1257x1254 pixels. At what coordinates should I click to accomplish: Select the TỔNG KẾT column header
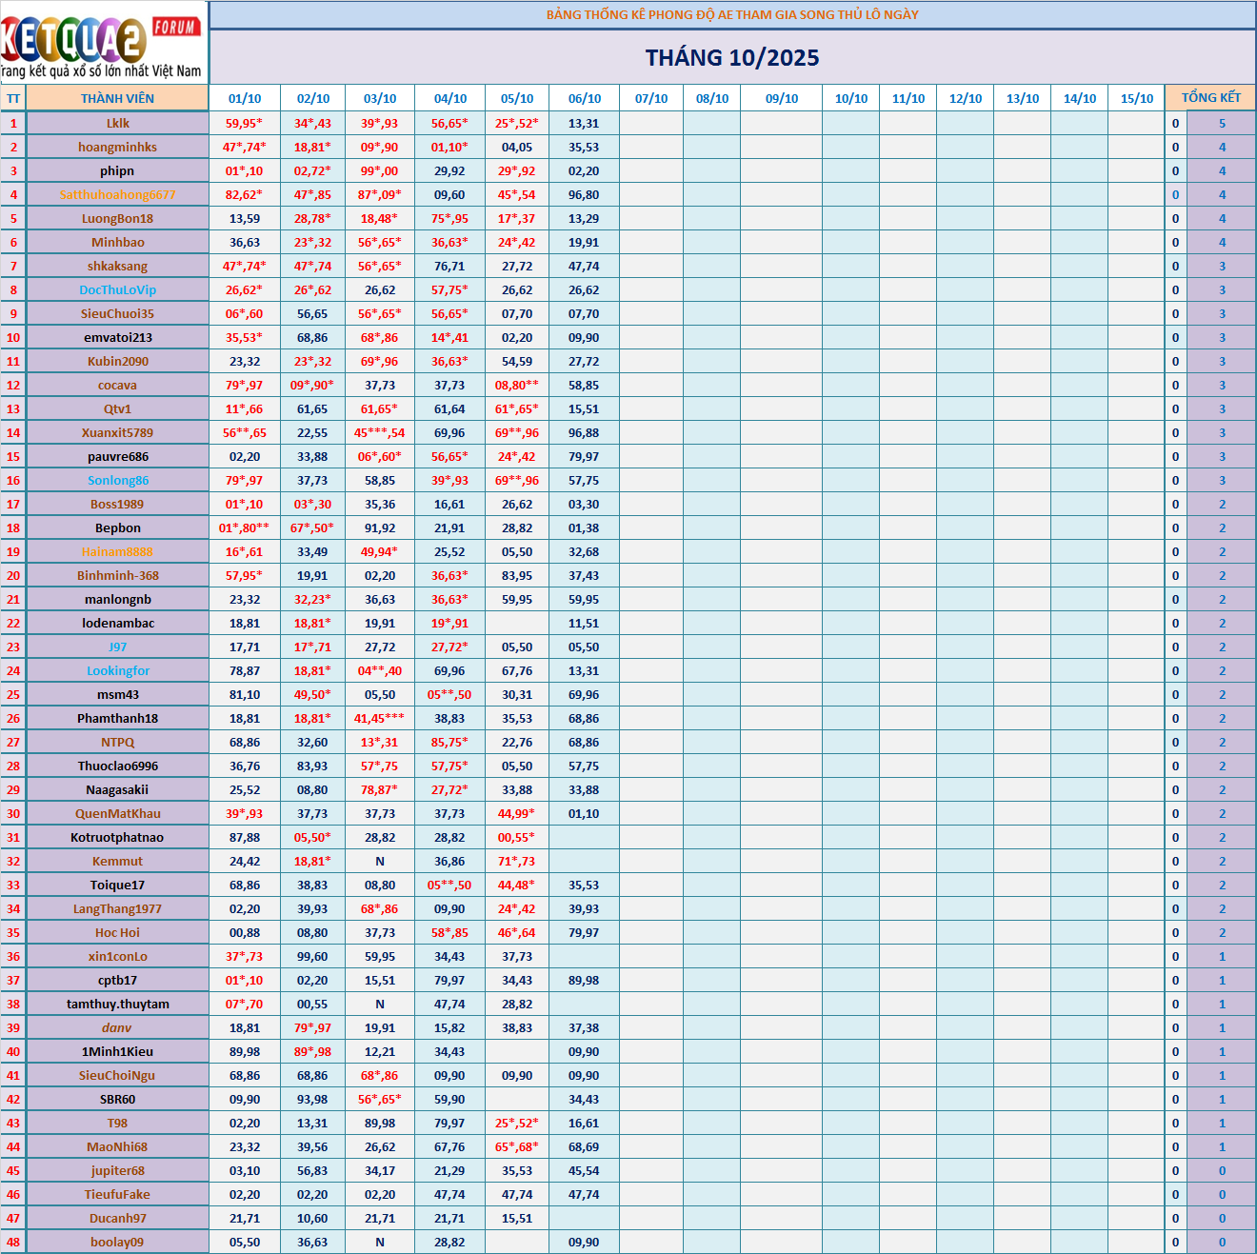(1210, 98)
